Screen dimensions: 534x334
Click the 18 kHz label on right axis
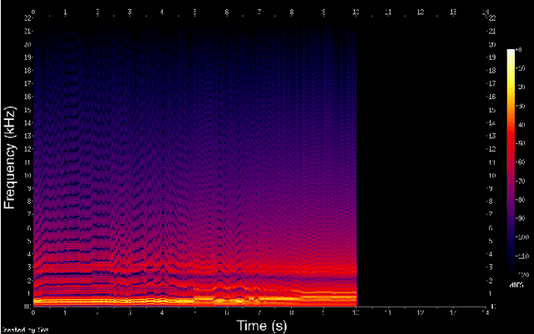coord(492,71)
